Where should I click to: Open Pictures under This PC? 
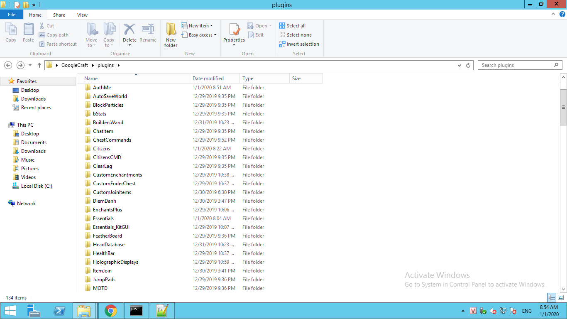pyautogui.click(x=30, y=169)
